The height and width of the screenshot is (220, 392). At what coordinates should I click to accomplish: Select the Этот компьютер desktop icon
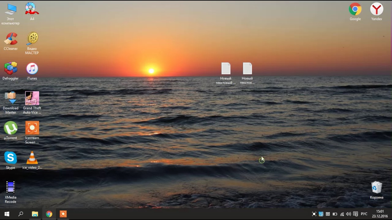pyautogui.click(x=11, y=14)
